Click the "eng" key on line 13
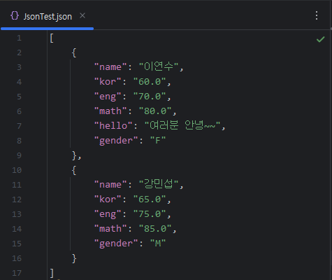 pos(108,214)
